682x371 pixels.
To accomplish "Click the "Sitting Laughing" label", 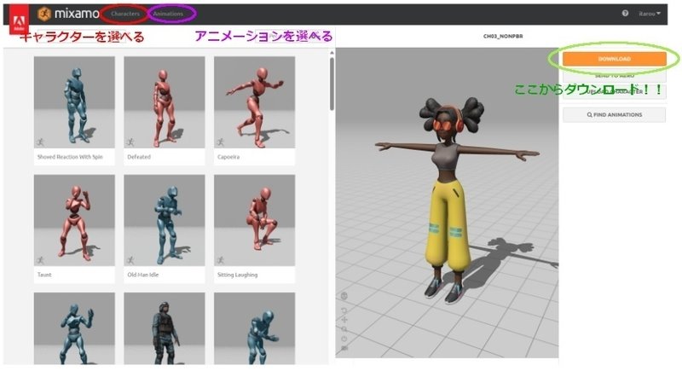I will [x=238, y=275].
